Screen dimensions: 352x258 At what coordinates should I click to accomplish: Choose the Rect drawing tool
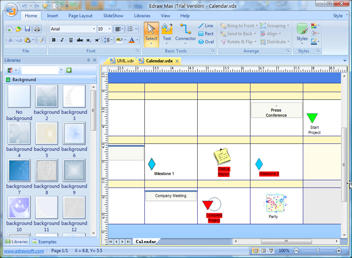tap(206, 33)
